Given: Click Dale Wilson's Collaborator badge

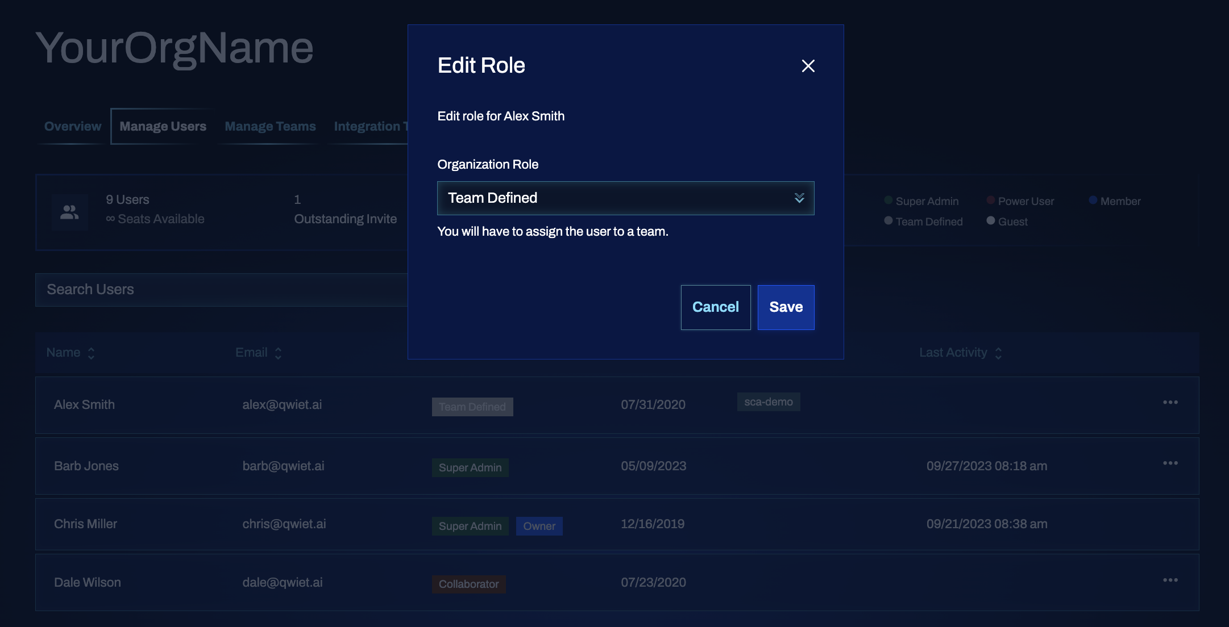Looking at the screenshot, I should [x=469, y=584].
